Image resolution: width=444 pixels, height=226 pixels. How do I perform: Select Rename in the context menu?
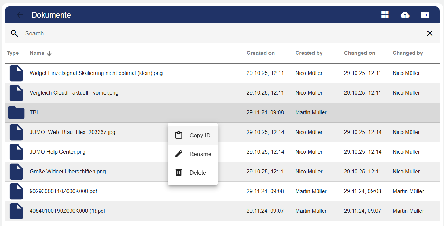point(193,154)
